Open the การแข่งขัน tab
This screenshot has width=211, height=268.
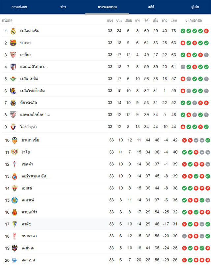(x=19, y=7)
